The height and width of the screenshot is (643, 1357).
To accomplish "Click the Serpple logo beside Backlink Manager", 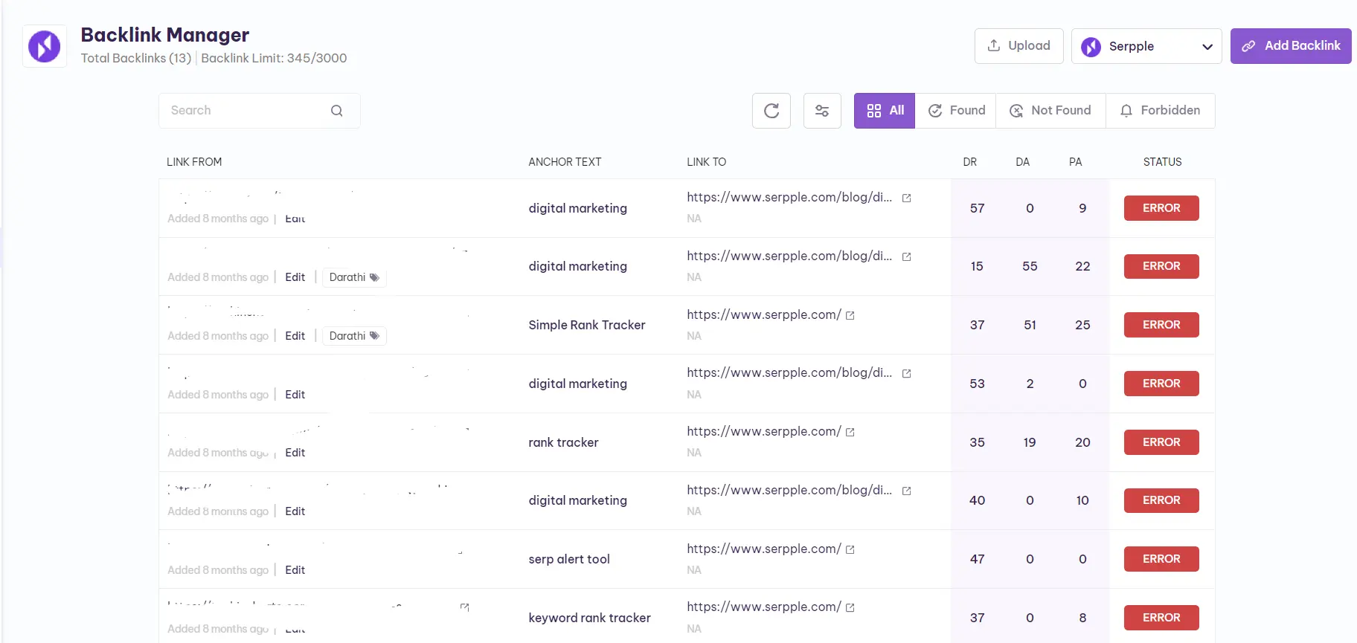I will point(45,46).
